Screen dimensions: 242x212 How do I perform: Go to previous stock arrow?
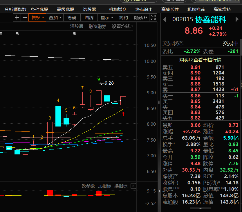click(165, 19)
